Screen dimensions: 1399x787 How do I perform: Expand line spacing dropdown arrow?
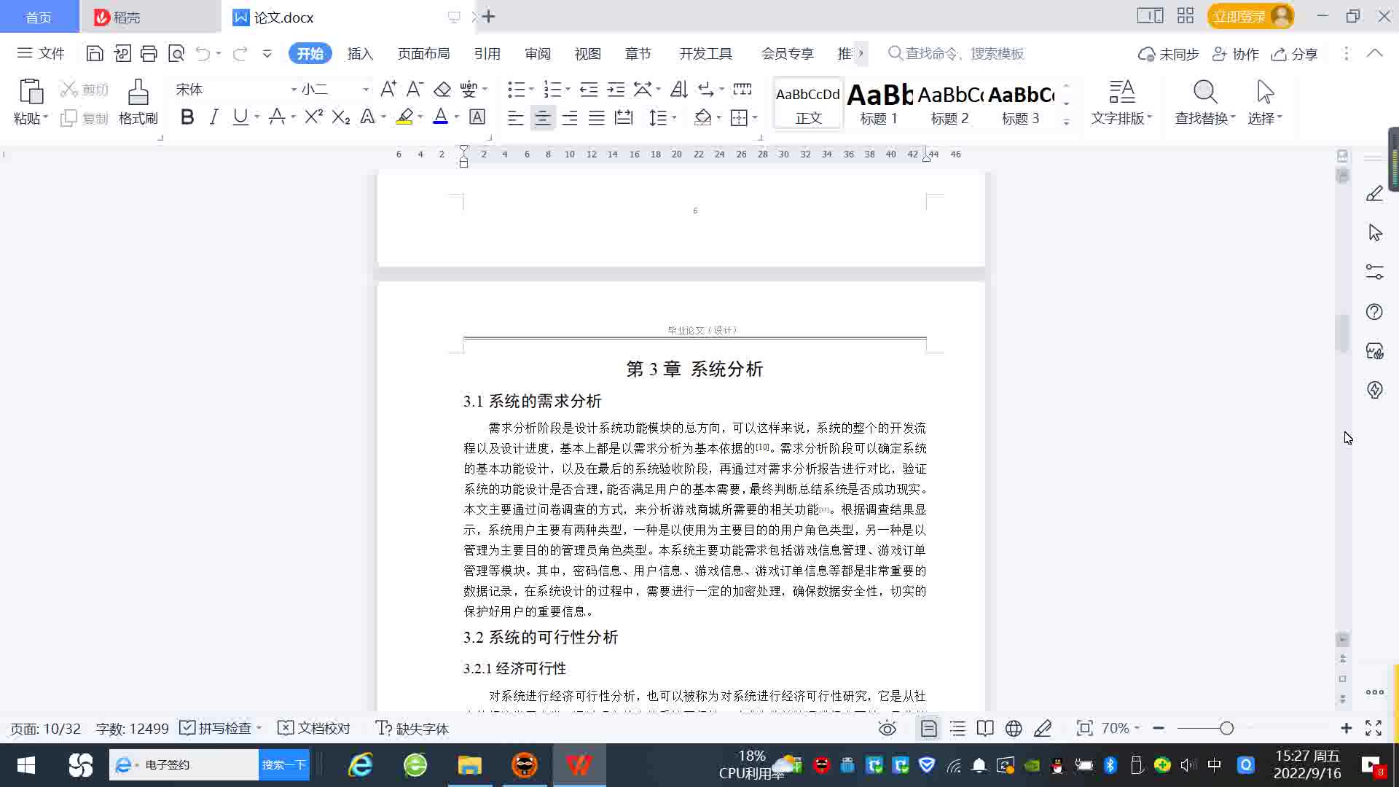[x=675, y=117]
